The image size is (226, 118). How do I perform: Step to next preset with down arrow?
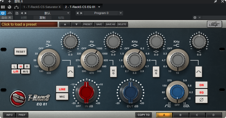pyautogui.click(x=76, y=24)
